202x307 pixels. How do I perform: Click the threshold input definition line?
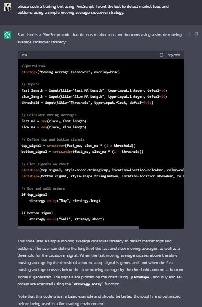coord(87,103)
